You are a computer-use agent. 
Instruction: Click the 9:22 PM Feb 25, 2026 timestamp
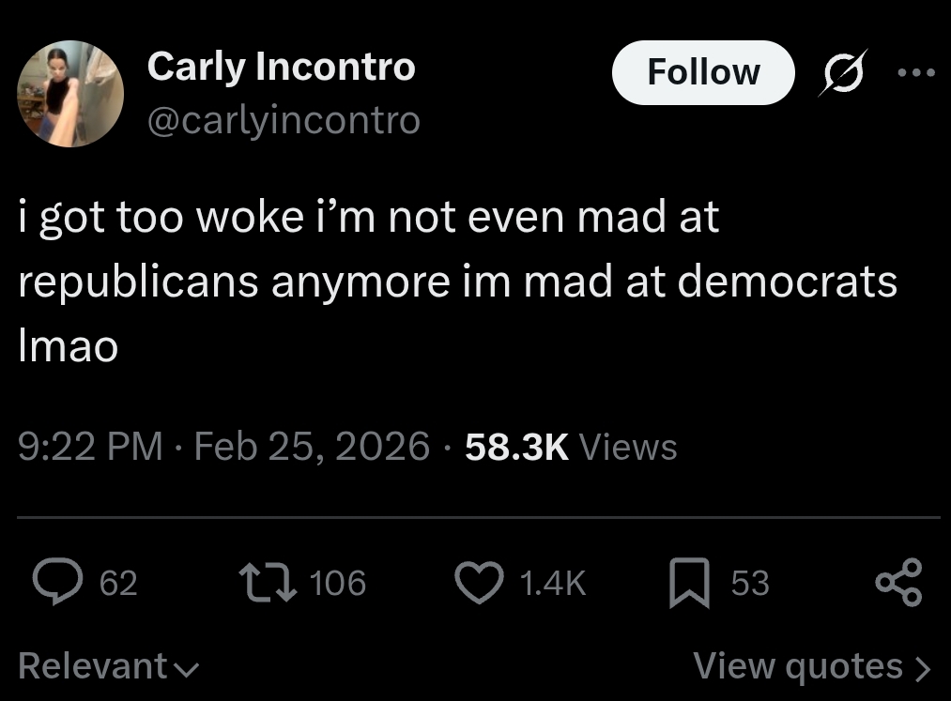point(223,446)
